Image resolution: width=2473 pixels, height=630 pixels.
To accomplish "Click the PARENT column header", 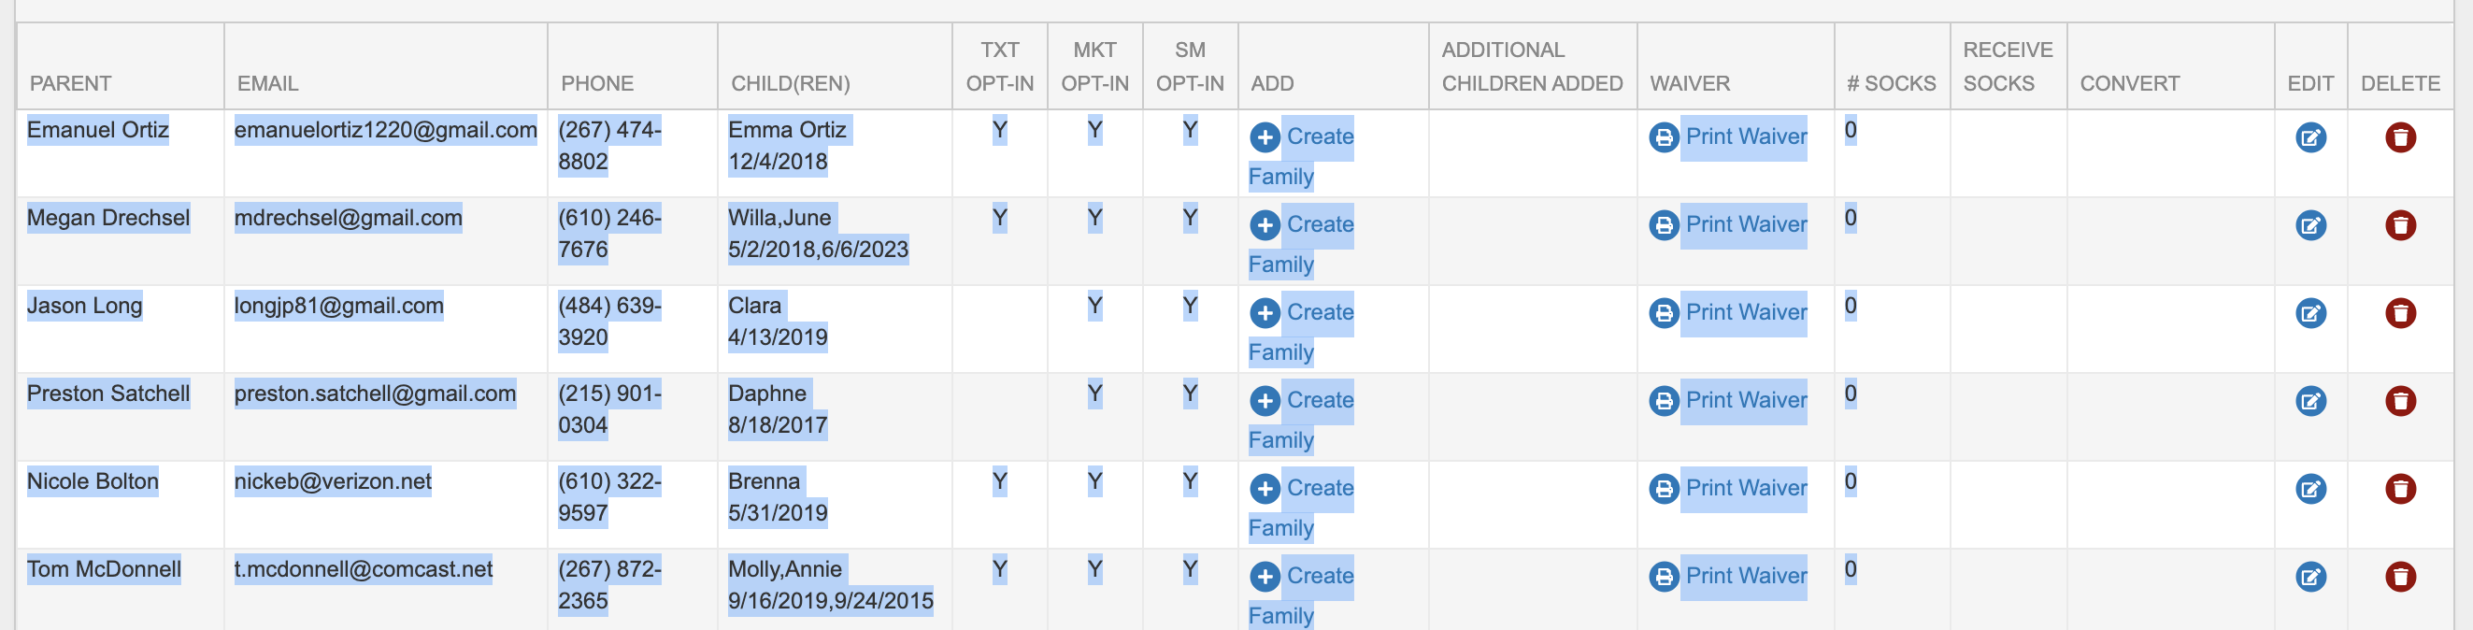I will click(x=71, y=83).
